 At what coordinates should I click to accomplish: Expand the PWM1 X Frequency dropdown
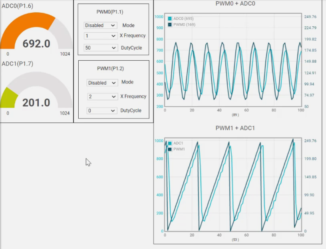click(102, 97)
